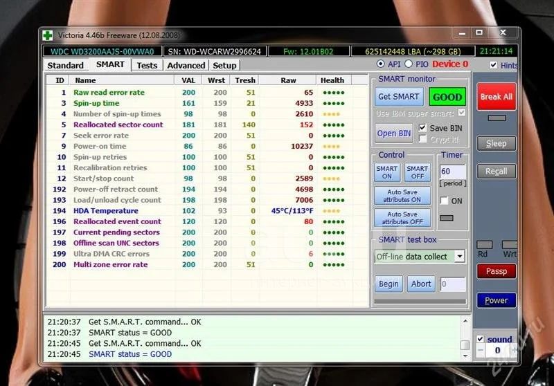The image size is (554, 386).
Task: Select the Reallocated event count row
Action: (x=206, y=221)
